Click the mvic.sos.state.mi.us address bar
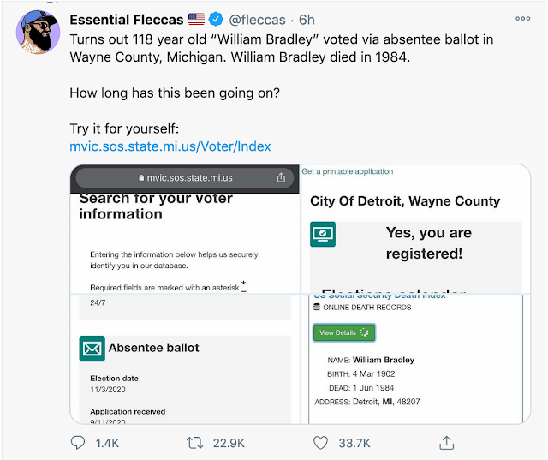 pyautogui.click(x=184, y=178)
